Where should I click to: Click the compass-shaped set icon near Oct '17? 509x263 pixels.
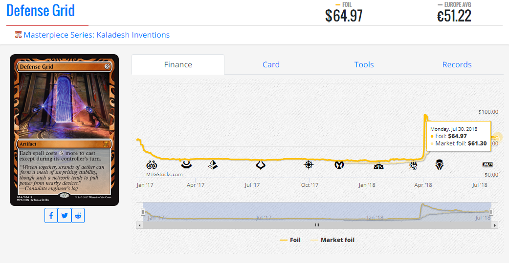(309, 165)
